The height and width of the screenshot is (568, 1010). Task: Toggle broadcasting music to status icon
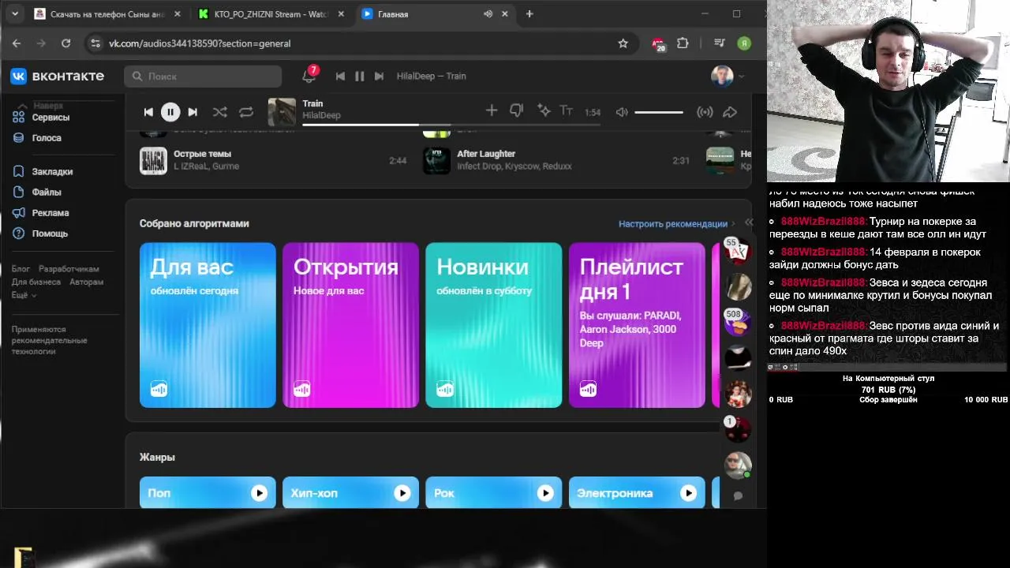[705, 112]
